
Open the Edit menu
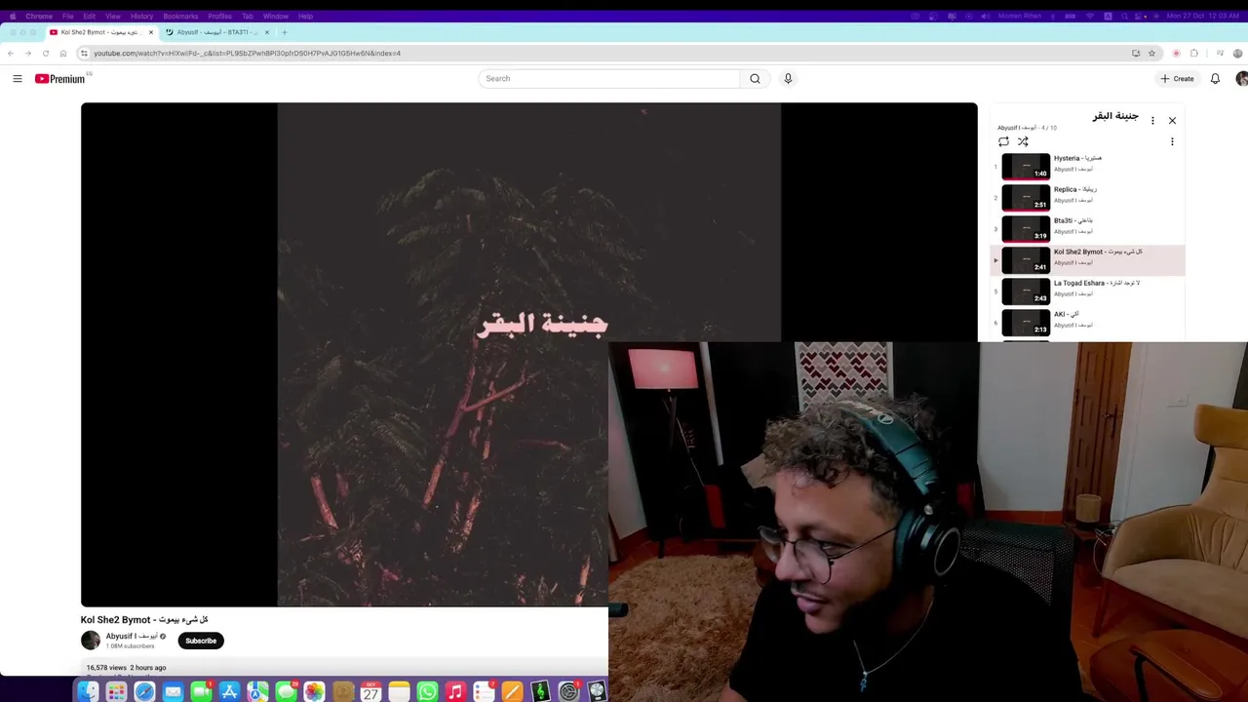pyautogui.click(x=89, y=16)
